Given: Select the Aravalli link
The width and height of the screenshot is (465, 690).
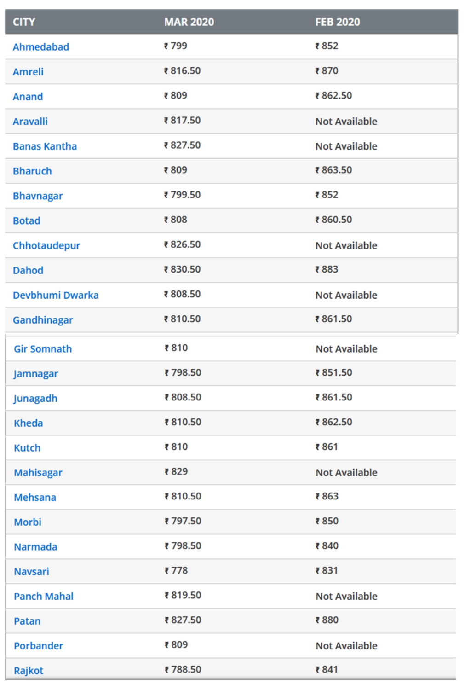Looking at the screenshot, I should 30,122.
